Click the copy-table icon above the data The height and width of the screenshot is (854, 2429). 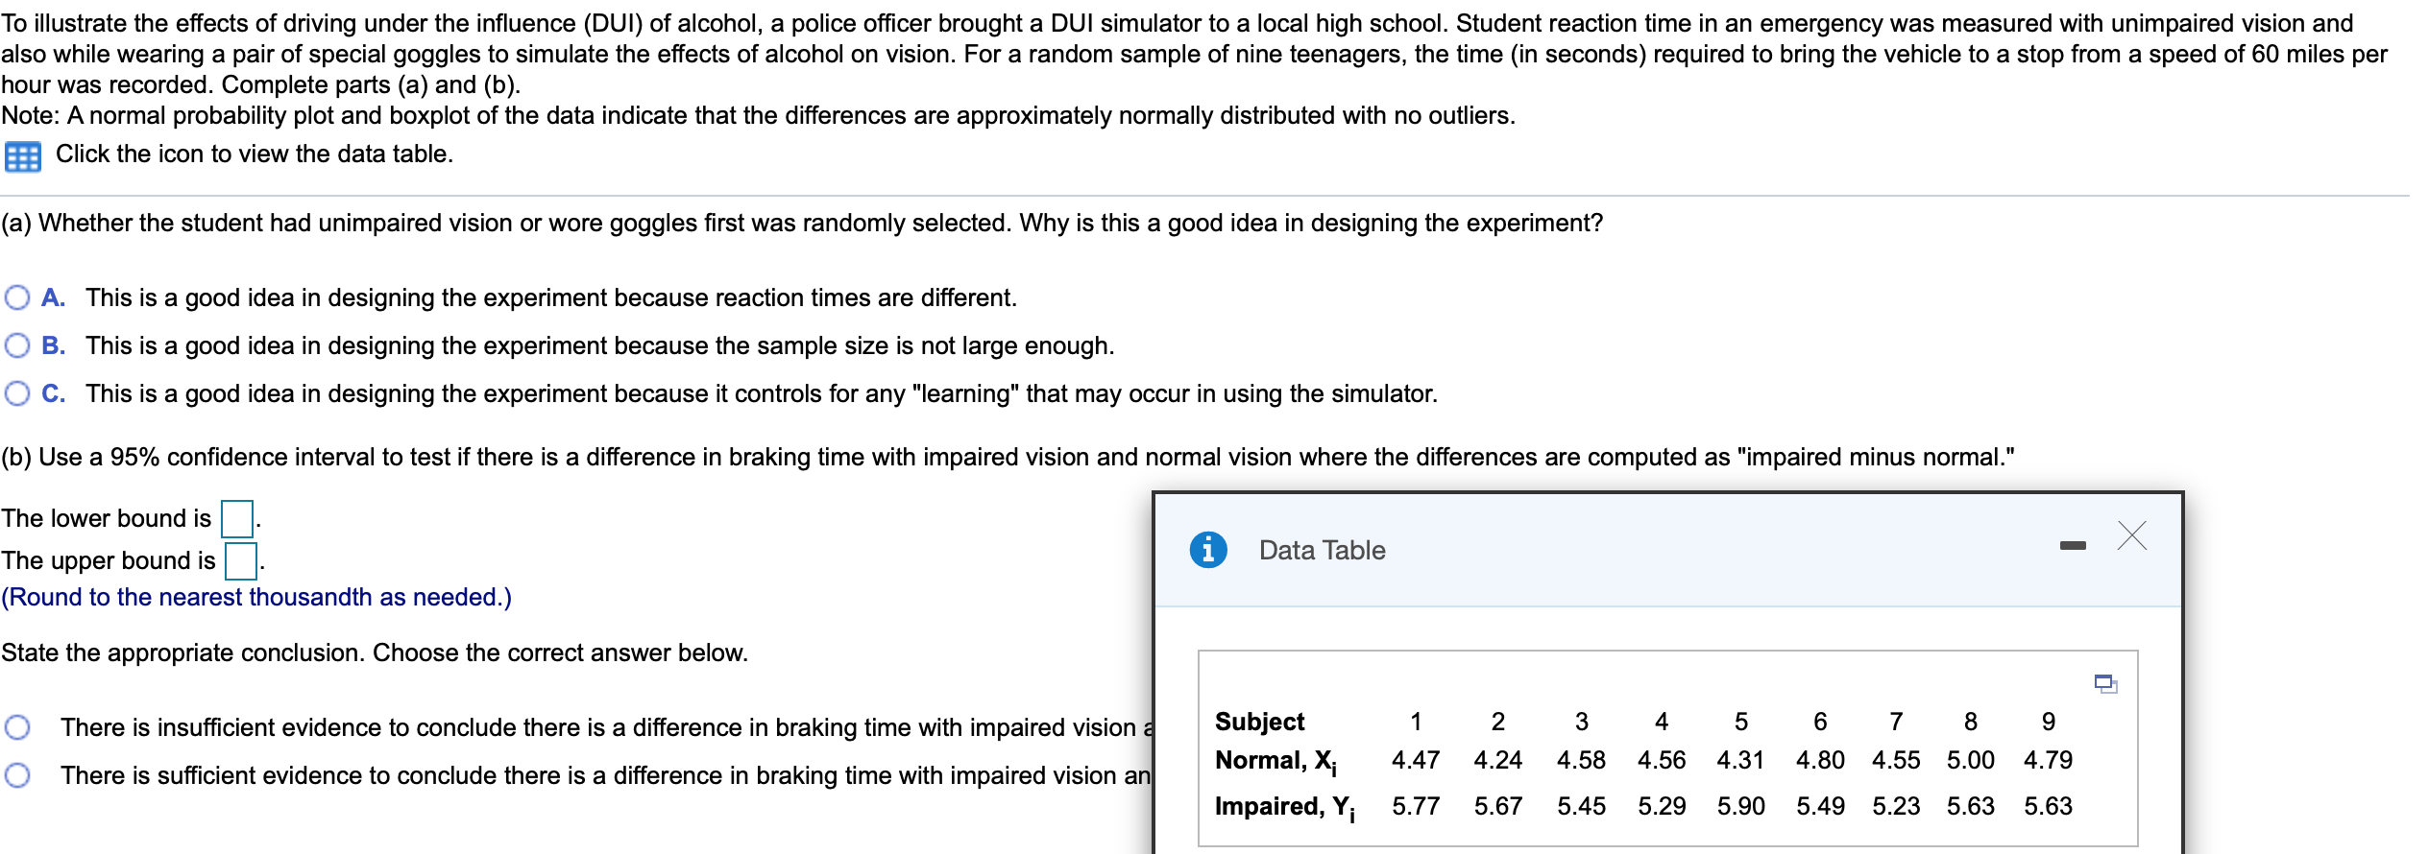point(2104,683)
